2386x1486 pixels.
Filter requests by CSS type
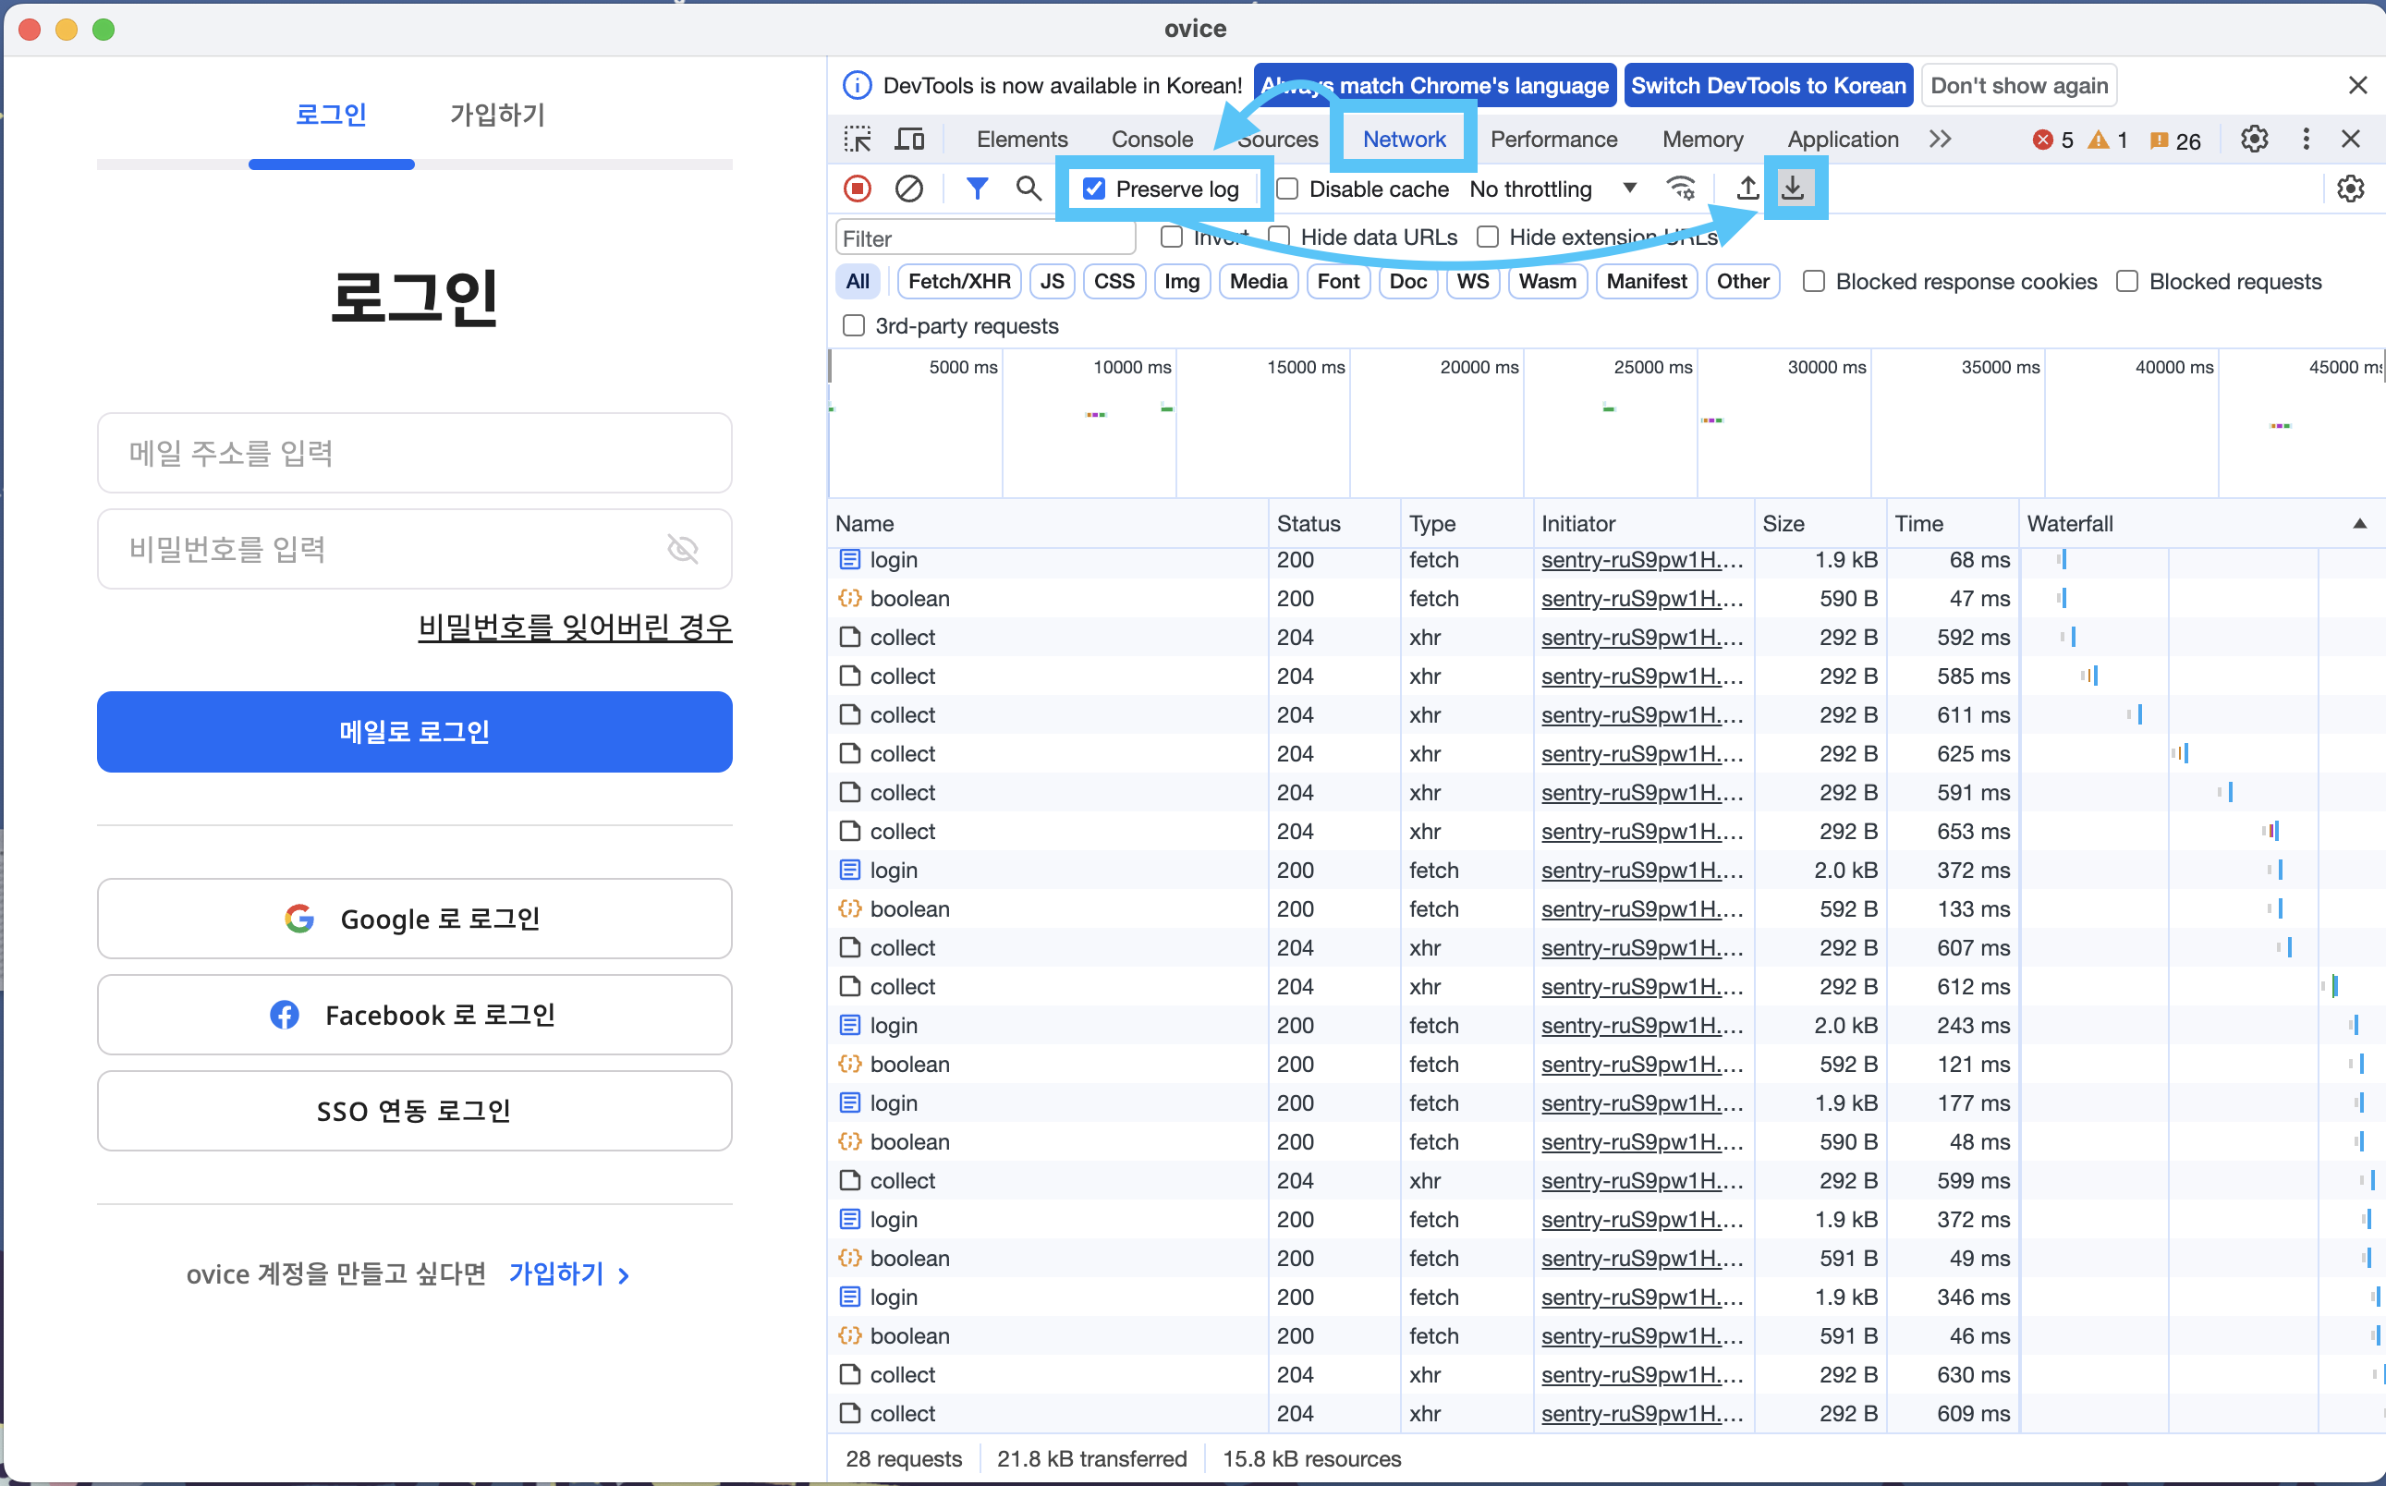pyautogui.click(x=1114, y=282)
